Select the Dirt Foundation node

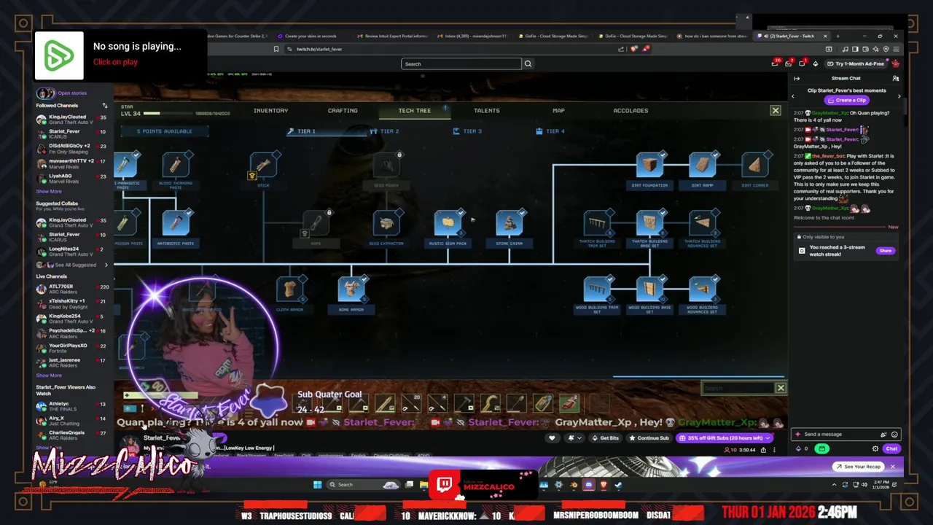pyautogui.click(x=649, y=166)
